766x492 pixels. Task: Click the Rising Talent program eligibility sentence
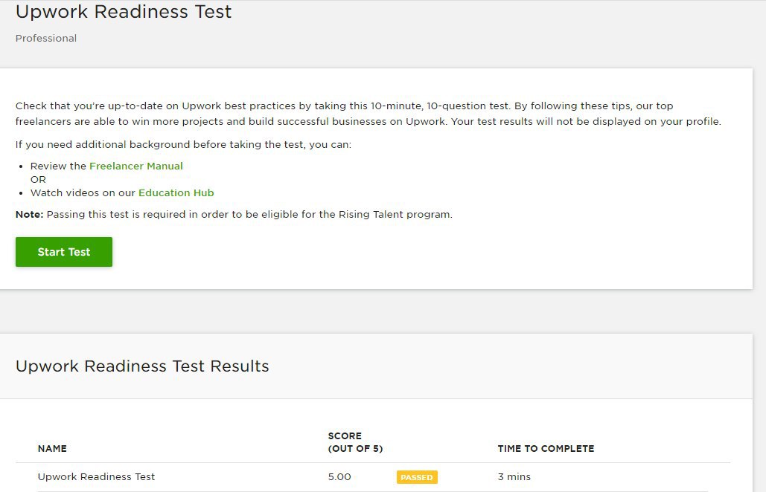point(249,214)
